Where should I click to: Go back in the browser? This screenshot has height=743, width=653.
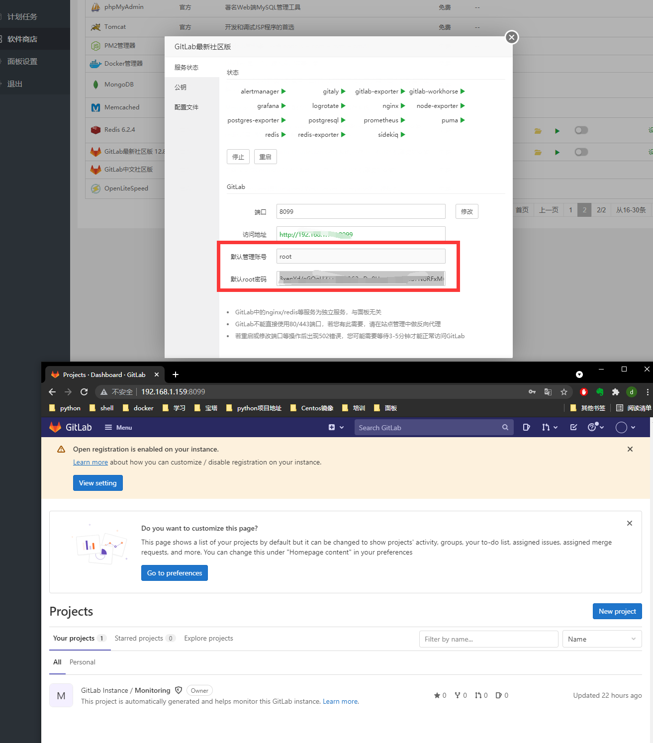[52, 392]
